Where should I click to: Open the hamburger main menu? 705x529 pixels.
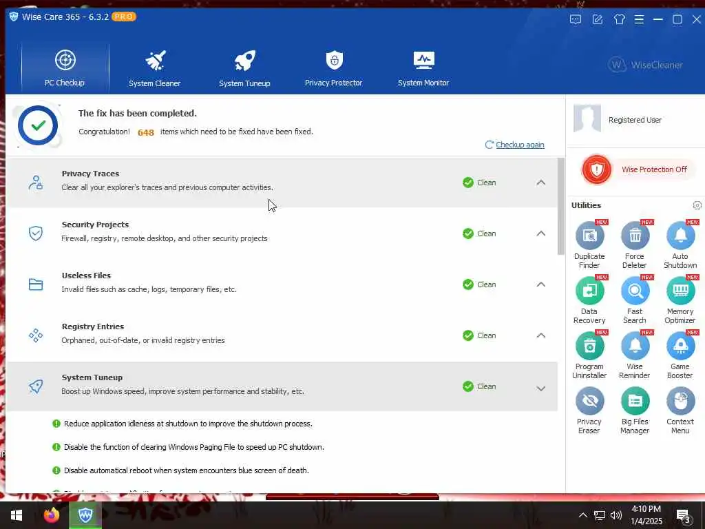(x=639, y=19)
